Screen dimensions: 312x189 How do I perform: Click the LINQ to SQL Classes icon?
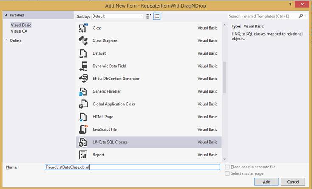pyautogui.click(x=83, y=142)
